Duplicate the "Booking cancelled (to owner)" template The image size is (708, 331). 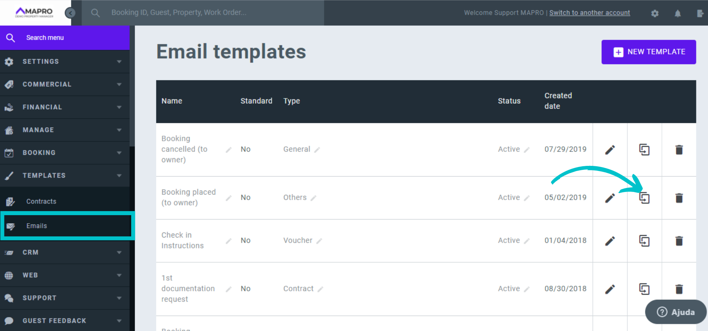[645, 149]
